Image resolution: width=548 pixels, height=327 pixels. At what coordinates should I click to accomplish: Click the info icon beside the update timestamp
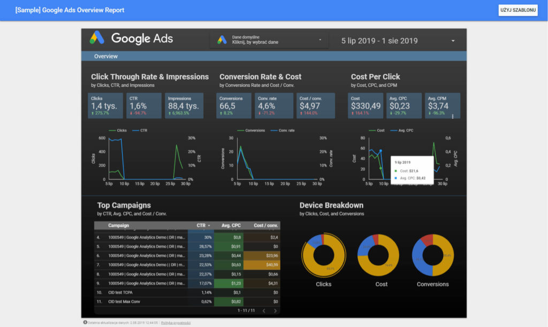point(85,322)
